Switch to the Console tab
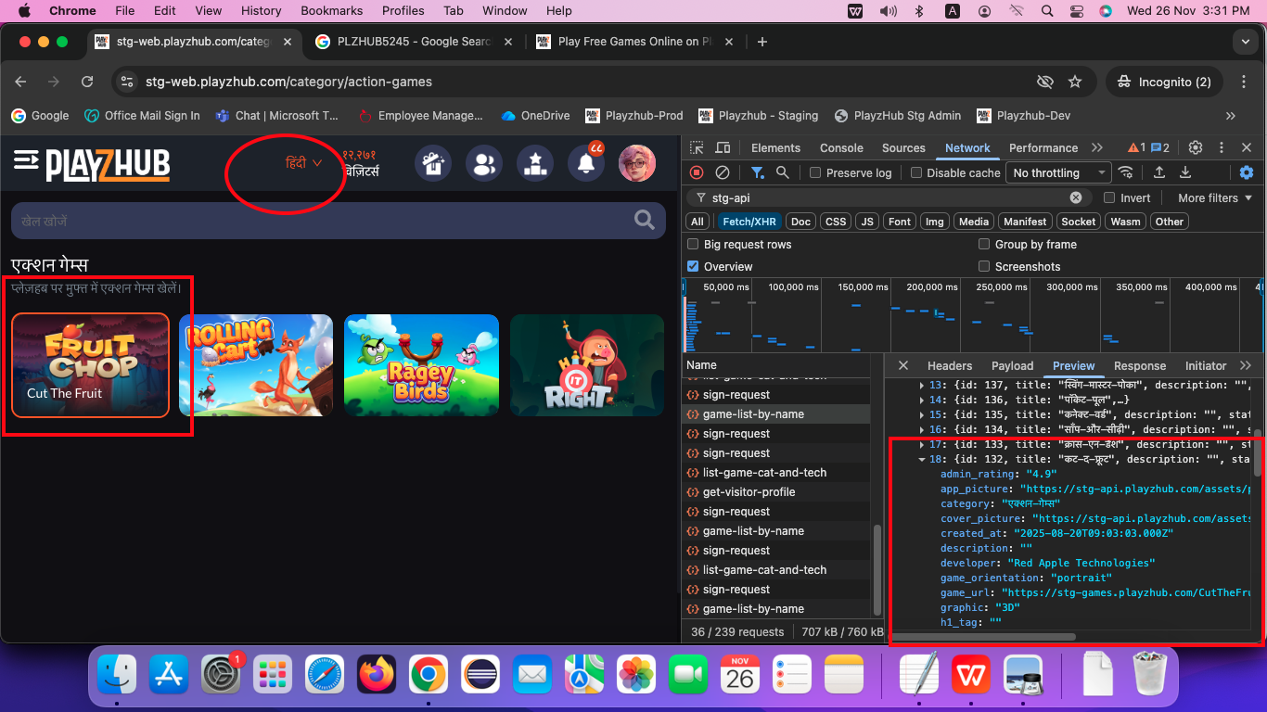Image resolution: width=1267 pixels, height=712 pixels. click(x=841, y=148)
